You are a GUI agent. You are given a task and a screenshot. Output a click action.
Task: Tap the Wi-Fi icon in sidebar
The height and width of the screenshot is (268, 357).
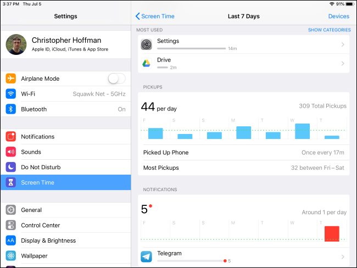[x=11, y=94]
